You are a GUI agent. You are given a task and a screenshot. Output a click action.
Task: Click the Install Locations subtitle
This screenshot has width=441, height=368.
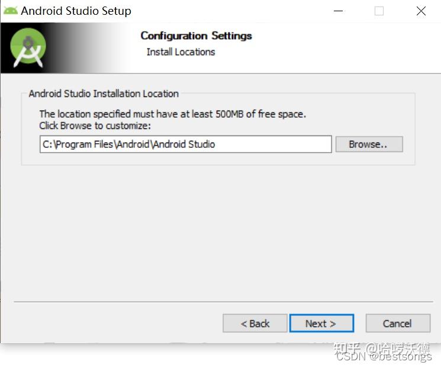pyautogui.click(x=181, y=52)
